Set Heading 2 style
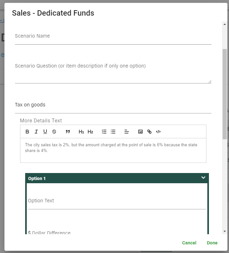This screenshot has width=229, height=253. pos(90,132)
